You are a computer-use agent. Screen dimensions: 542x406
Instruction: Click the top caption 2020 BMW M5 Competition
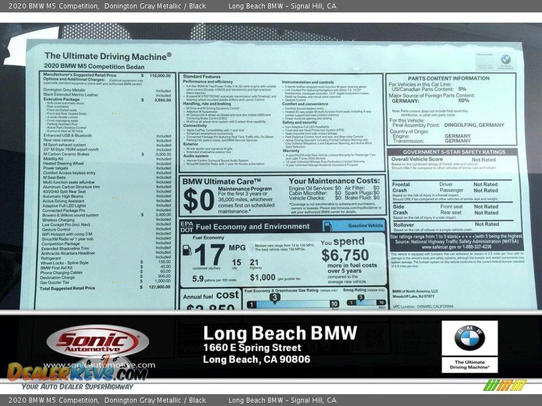tap(51, 6)
